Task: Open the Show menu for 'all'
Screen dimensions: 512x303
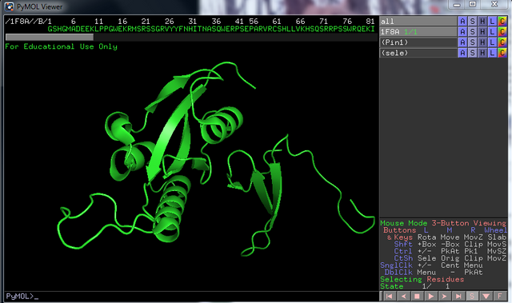Action: 472,22
